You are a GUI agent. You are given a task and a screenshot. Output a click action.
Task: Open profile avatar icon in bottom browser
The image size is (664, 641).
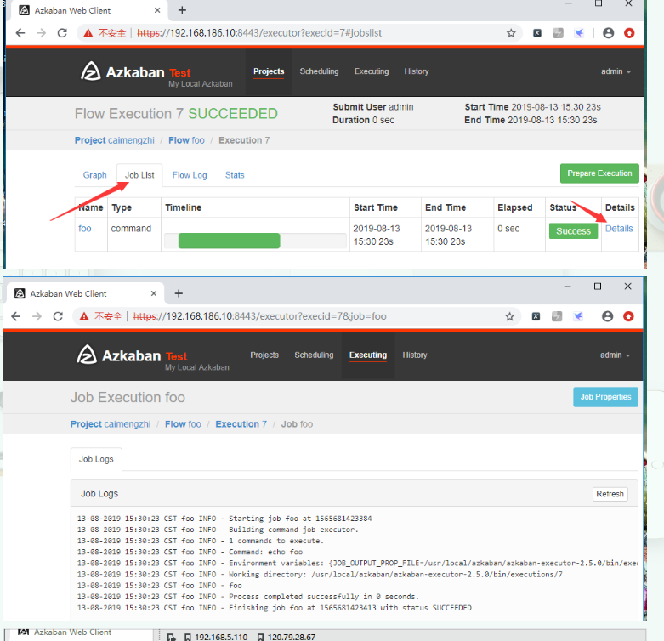(607, 316)
